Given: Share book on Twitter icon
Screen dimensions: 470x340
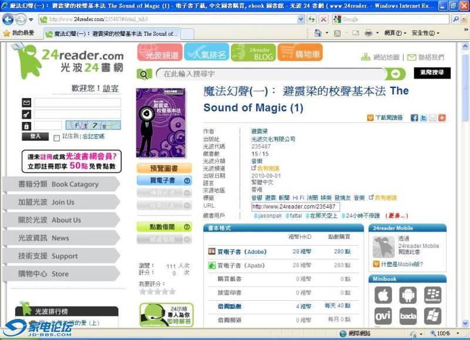Looking at the screenshot, I should (x=424, y=117).
